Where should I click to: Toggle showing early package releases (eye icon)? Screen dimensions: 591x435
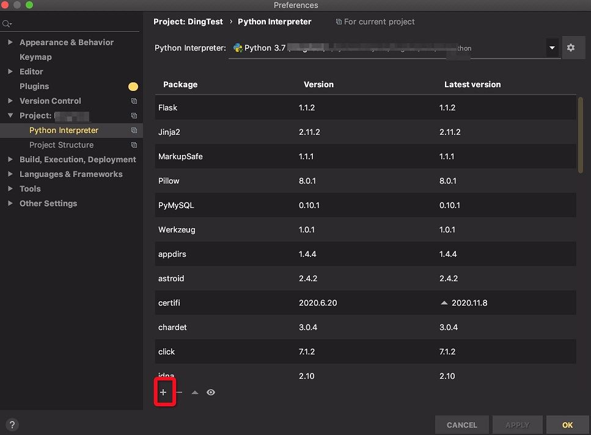pos(211,392)
